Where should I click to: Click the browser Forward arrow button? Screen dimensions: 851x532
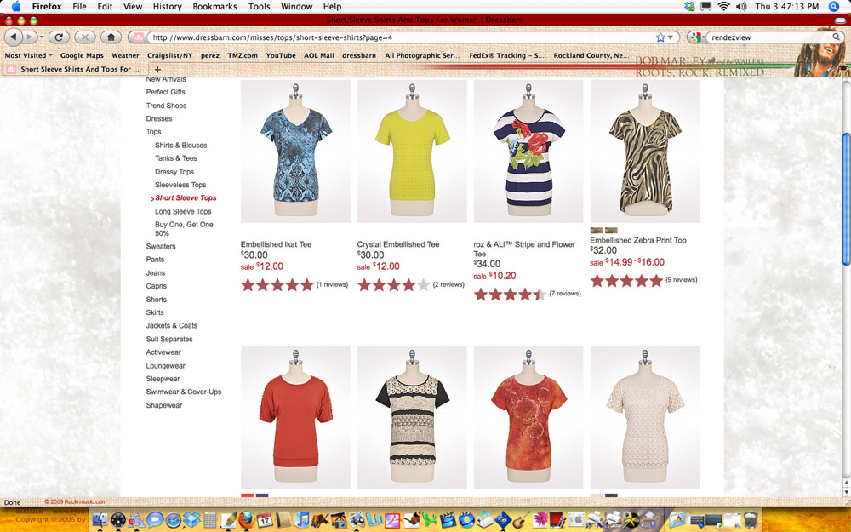pos(29,37)
